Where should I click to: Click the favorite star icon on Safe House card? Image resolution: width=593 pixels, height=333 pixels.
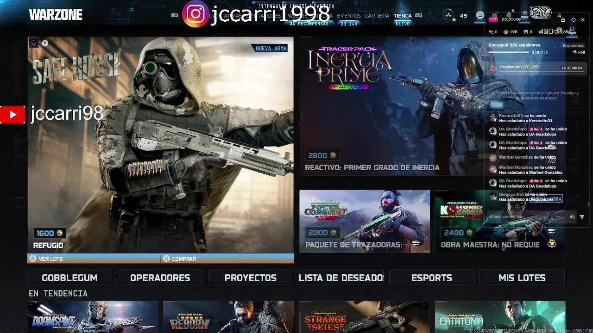tap(34, 43)
